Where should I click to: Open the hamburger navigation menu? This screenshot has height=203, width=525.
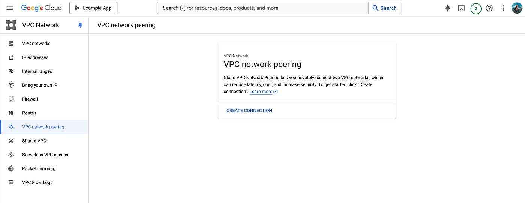point(10,8)
